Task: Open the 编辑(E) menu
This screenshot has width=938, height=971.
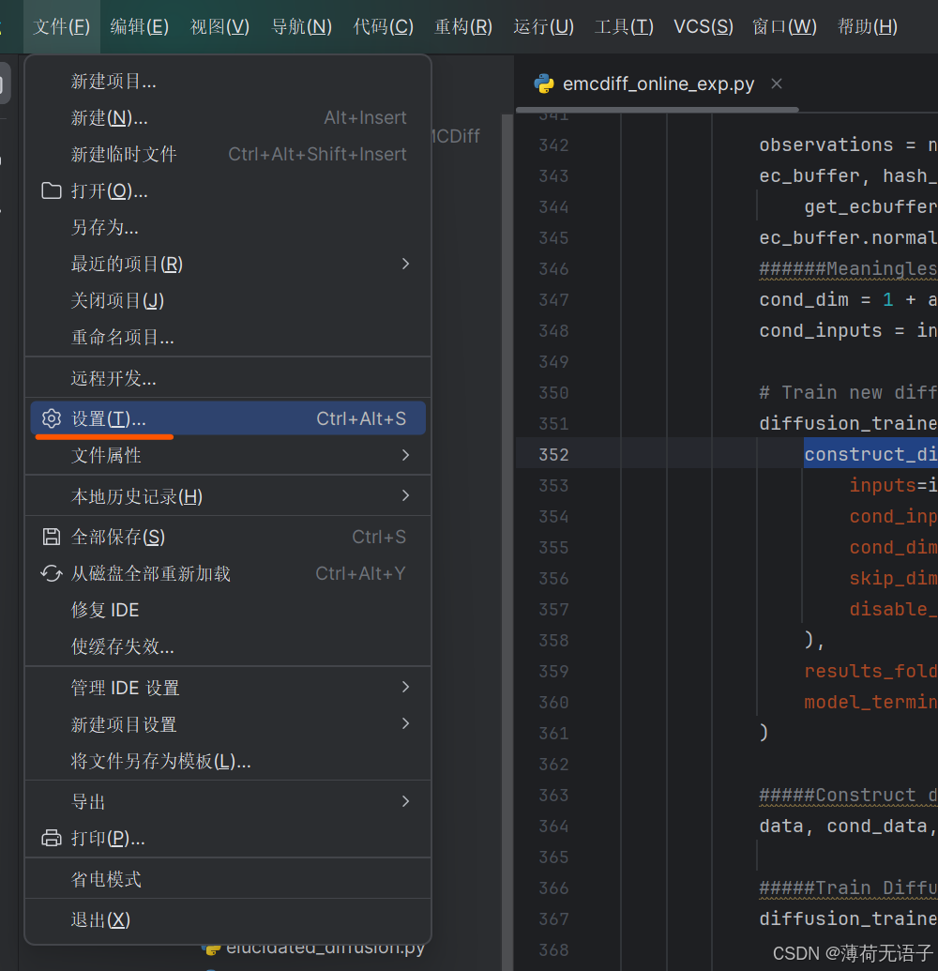Action: click(x=140, y=26)
